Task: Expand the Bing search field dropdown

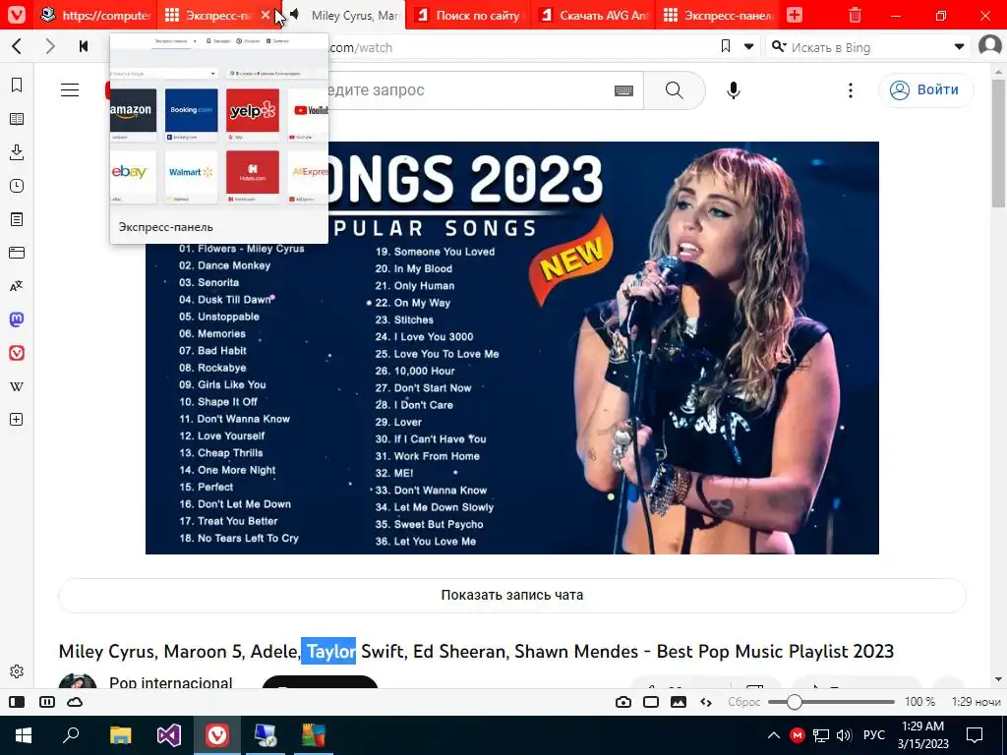Action: point(959,46)
